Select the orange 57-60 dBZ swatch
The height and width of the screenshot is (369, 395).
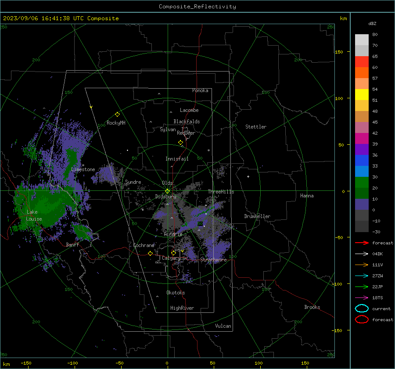(362, 72)
